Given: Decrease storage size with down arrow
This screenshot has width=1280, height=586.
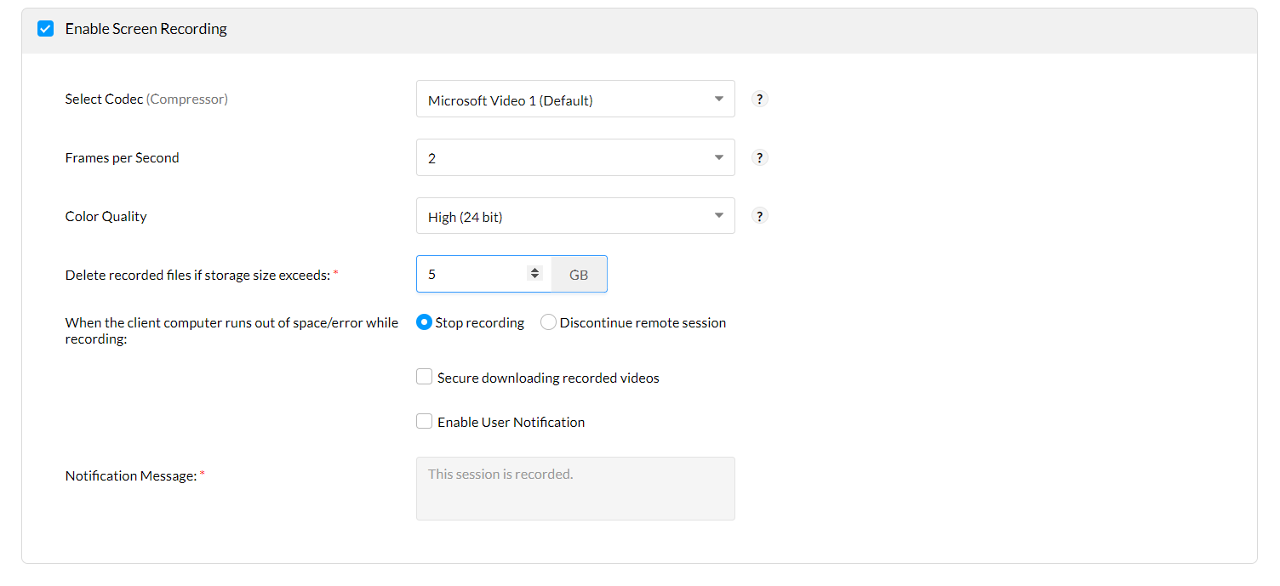Looking at the screenshot, I should click(534, 277).
